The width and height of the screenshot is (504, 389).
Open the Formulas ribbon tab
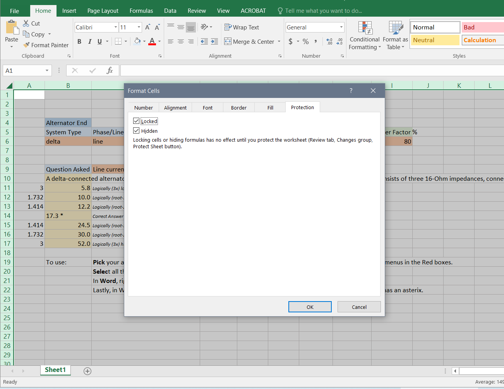coord(141,11)
